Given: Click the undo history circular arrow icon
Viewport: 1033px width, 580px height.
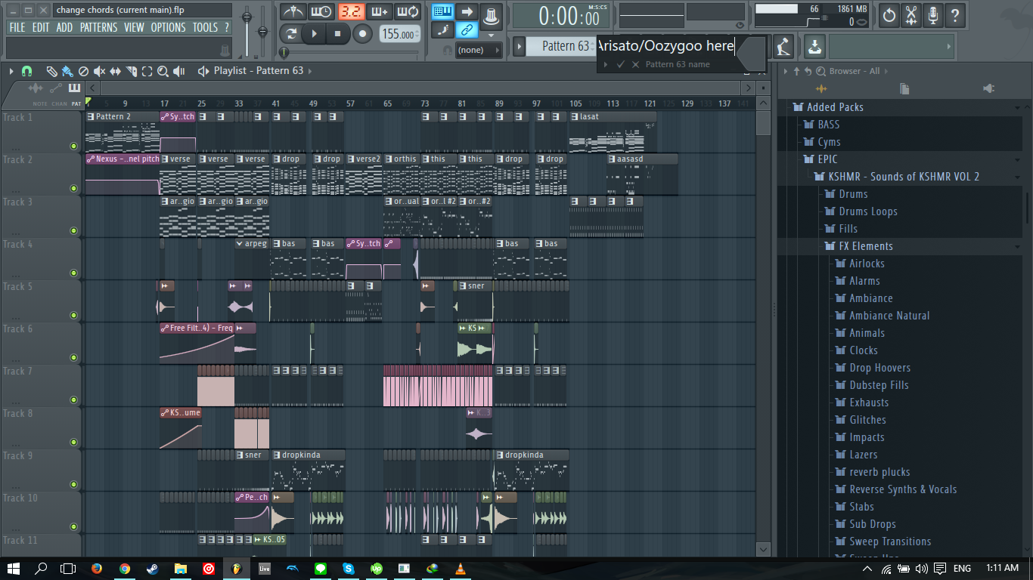Looking at the screenshot, I should (889, 14).
